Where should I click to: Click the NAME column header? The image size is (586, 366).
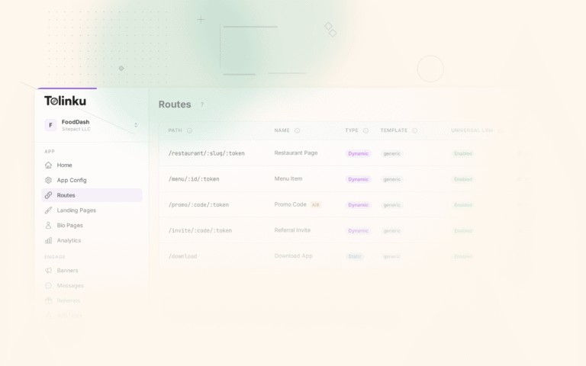[x=282, y=130]
